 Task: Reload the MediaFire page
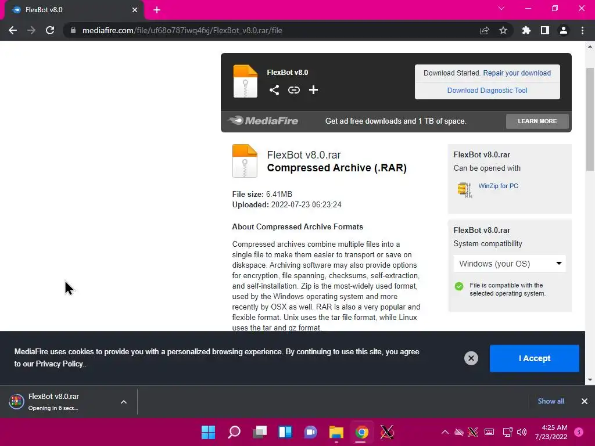(50, 30)
